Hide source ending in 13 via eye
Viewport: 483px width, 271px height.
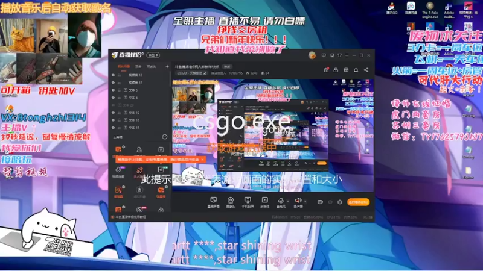pyautogui.click(x=113, y=83)
